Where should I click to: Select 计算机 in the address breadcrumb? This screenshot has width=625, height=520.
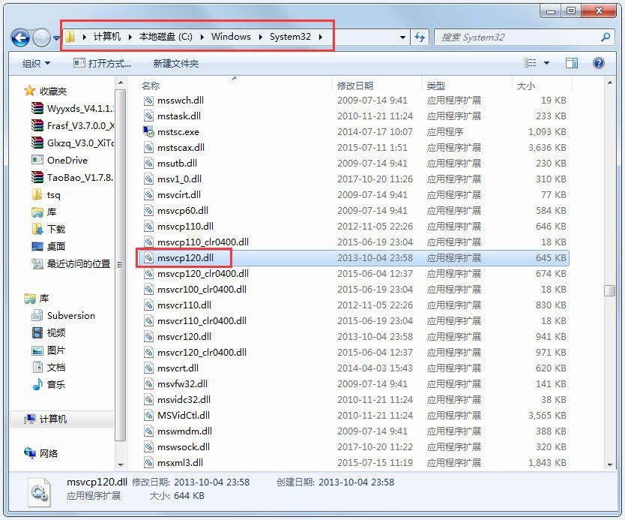[107, 37]
